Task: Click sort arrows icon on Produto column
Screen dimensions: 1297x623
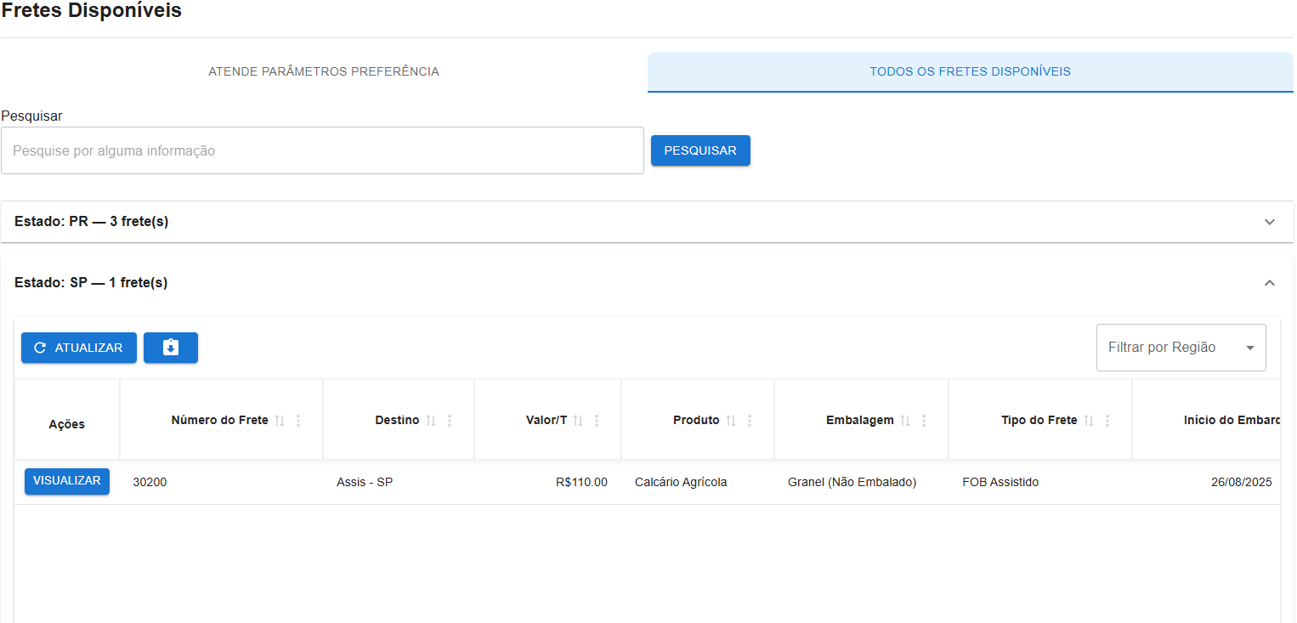Action: coord(730,421)
